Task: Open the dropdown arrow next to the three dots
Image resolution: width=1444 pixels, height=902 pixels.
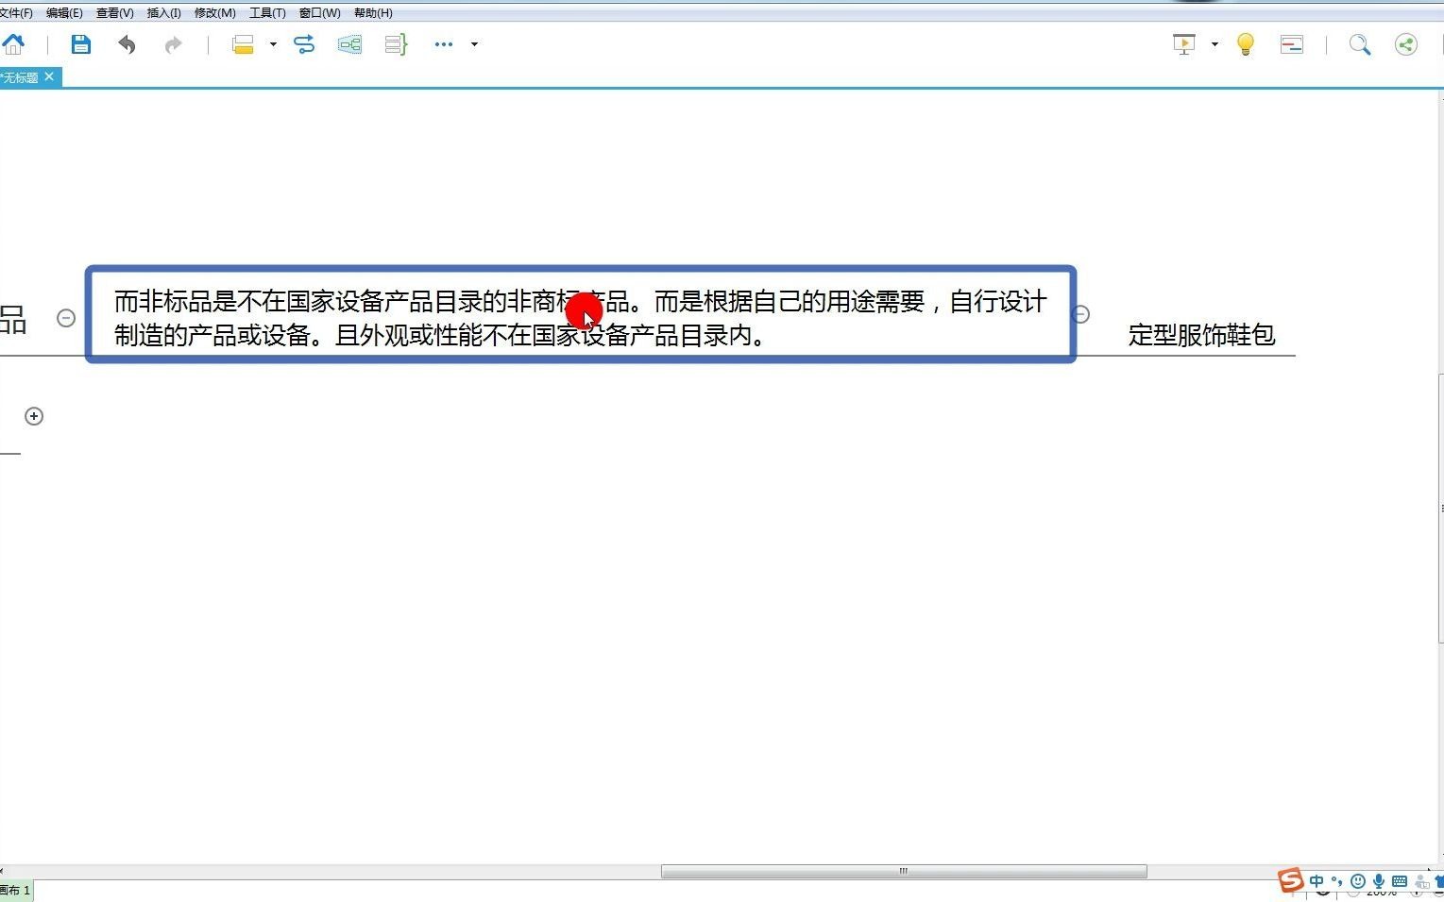Action: (474, 44)
